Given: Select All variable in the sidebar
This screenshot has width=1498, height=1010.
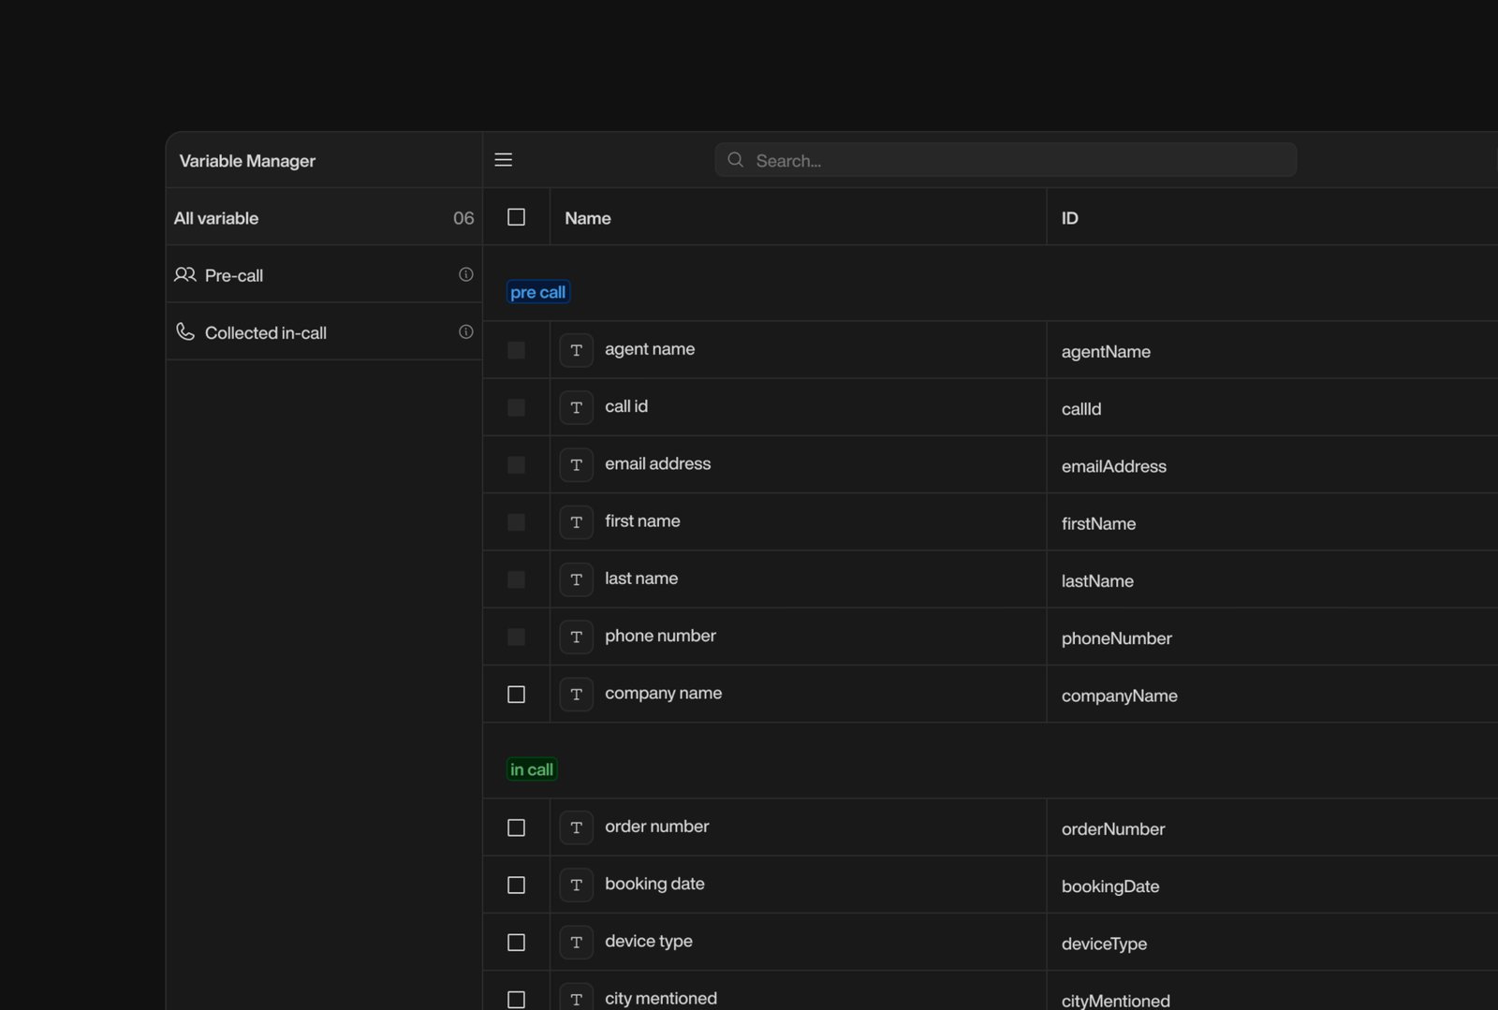Looking at the screenshot, I should (x=324, y=217).
